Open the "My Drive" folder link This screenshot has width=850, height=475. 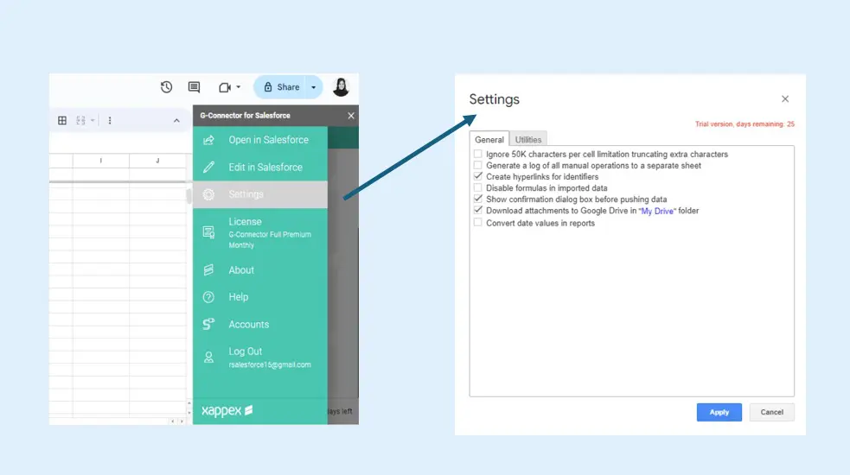tap(656, 212)
